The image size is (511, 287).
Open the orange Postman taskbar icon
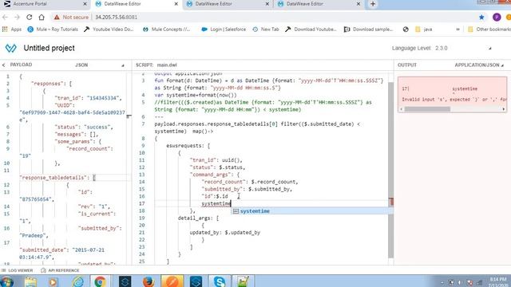(172, 281)
